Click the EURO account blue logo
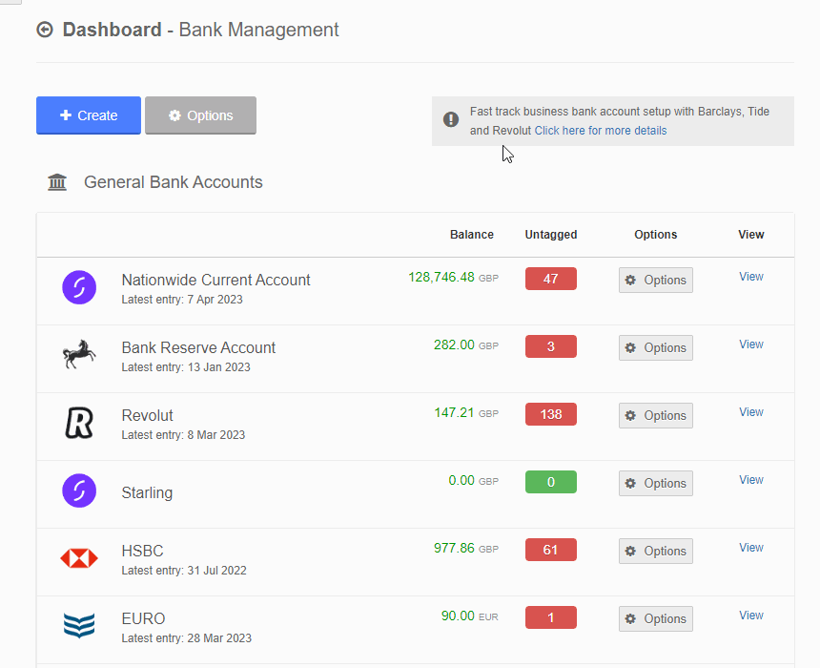This screenshot has height=668, width=820. (79, 626)
